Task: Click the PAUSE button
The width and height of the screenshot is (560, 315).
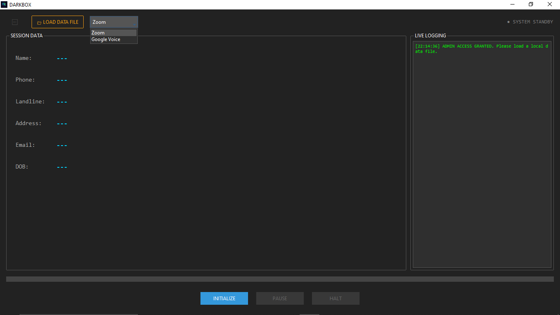Action: tap(280, 298)
